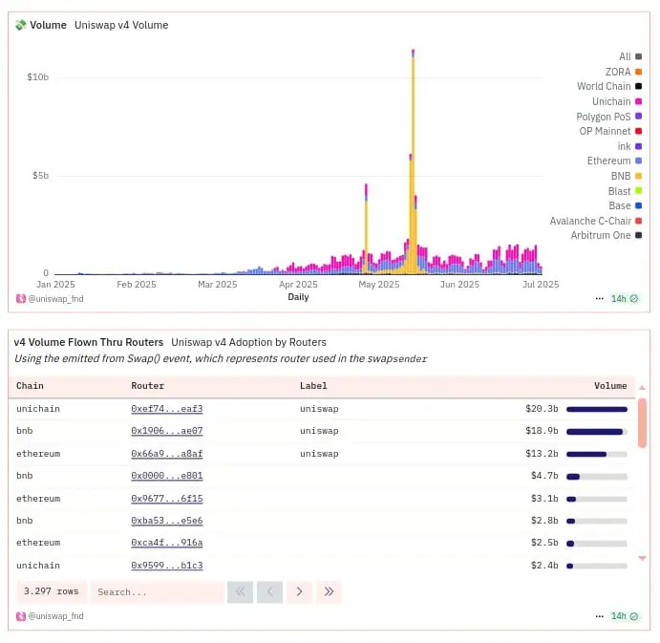Toggle the World Chain legend swatch

[x=638, y=86]
